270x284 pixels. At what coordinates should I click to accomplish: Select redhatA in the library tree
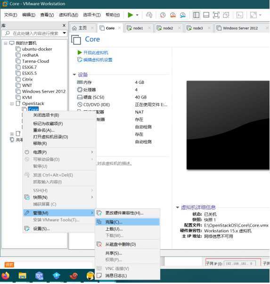pyautogui.click(x=30, y=55)
